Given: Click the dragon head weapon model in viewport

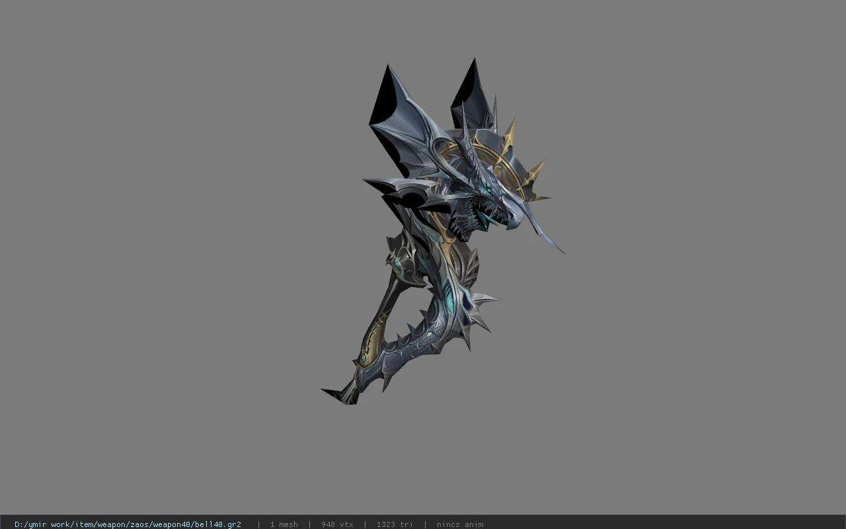Looking at the screenshot, I should [442, 231].
